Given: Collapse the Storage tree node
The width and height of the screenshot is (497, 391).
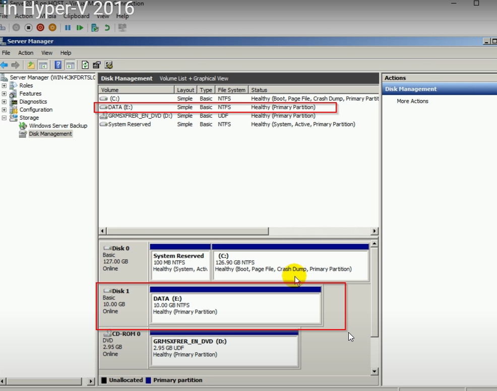Looking at the screenshot, I should (4, 118).
